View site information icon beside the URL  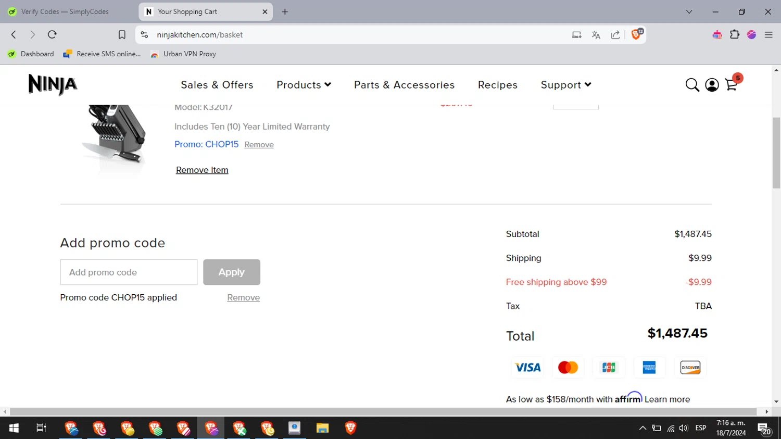coord(145,35)
